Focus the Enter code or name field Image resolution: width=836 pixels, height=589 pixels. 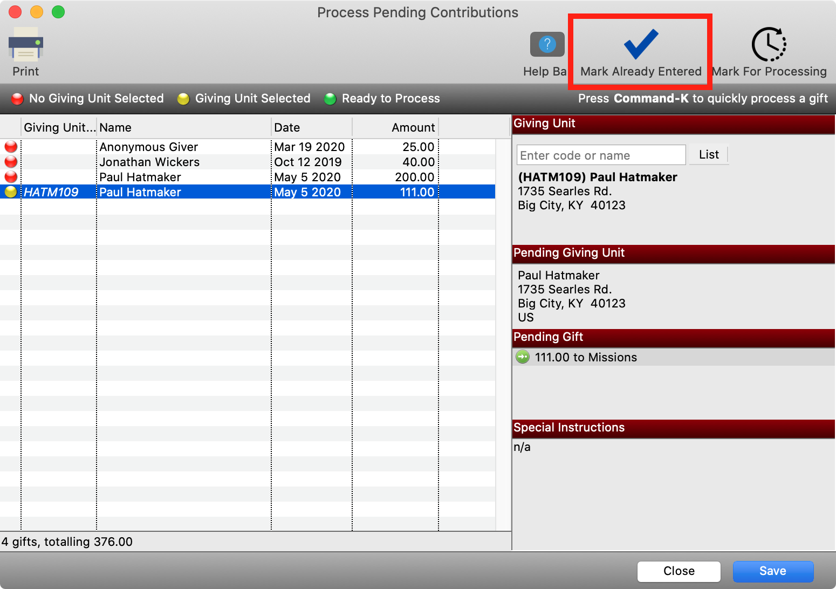(601, 155)
